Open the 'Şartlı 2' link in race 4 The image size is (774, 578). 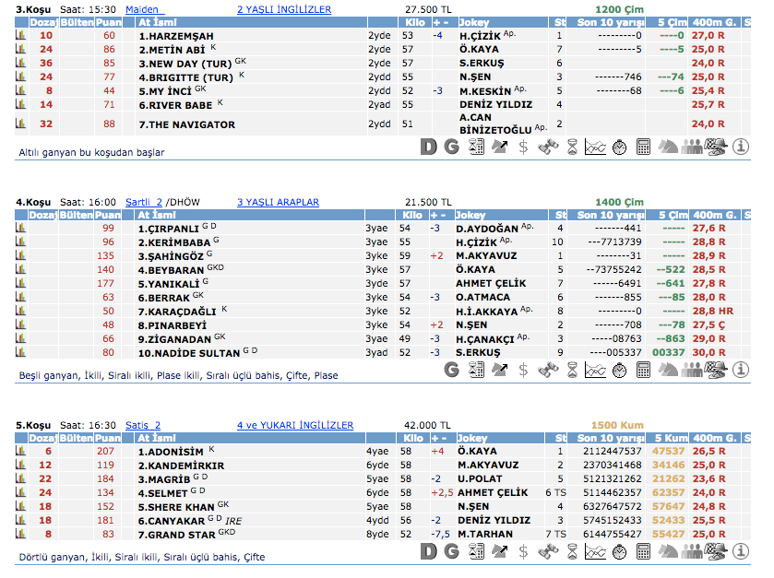tap(143, 202)
